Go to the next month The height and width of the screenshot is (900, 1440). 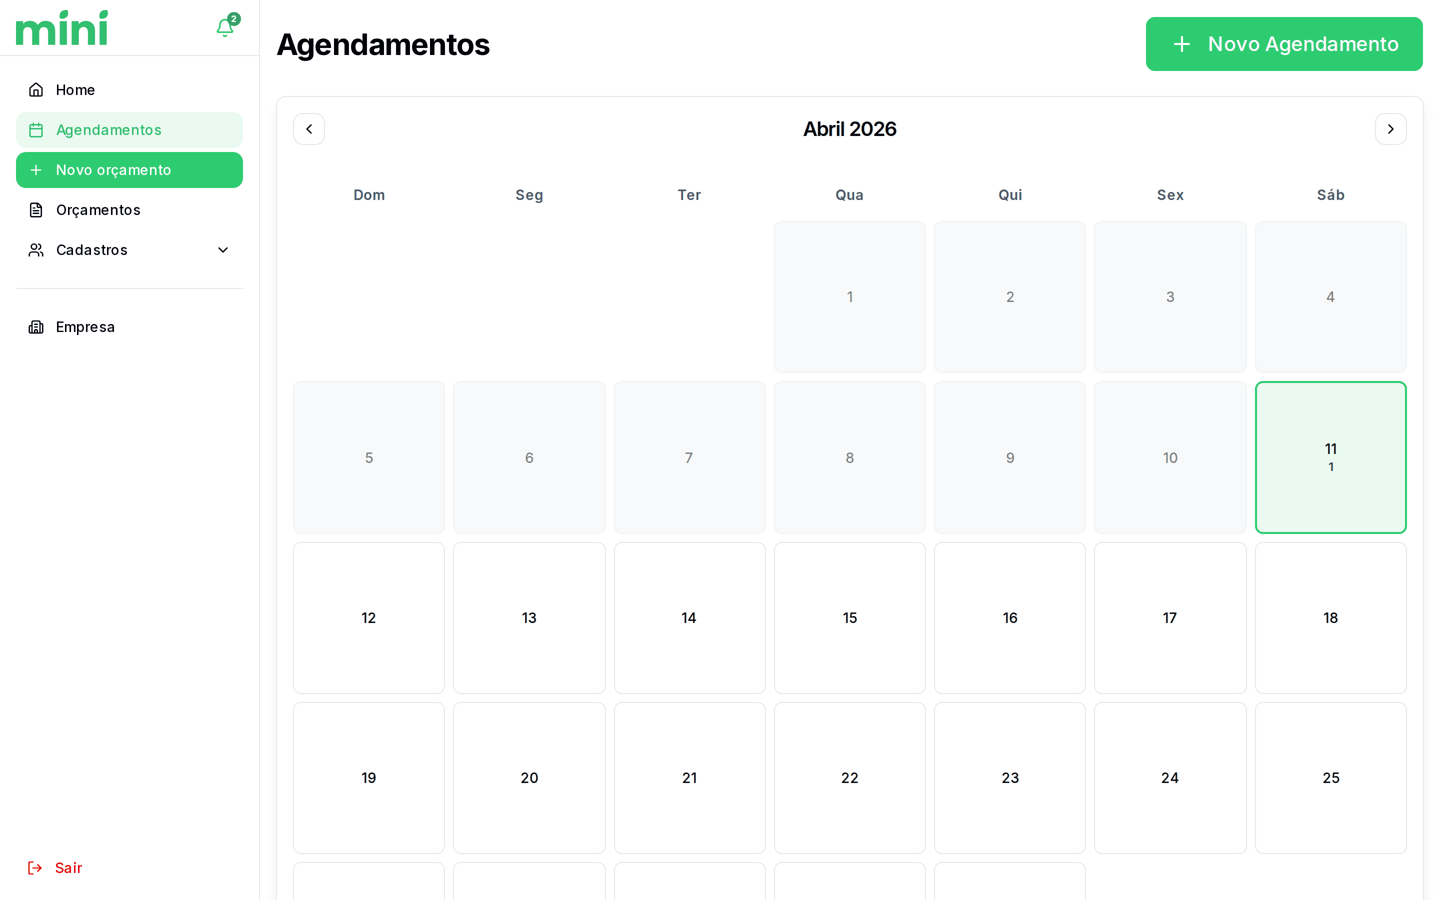tap(1390, 129)
